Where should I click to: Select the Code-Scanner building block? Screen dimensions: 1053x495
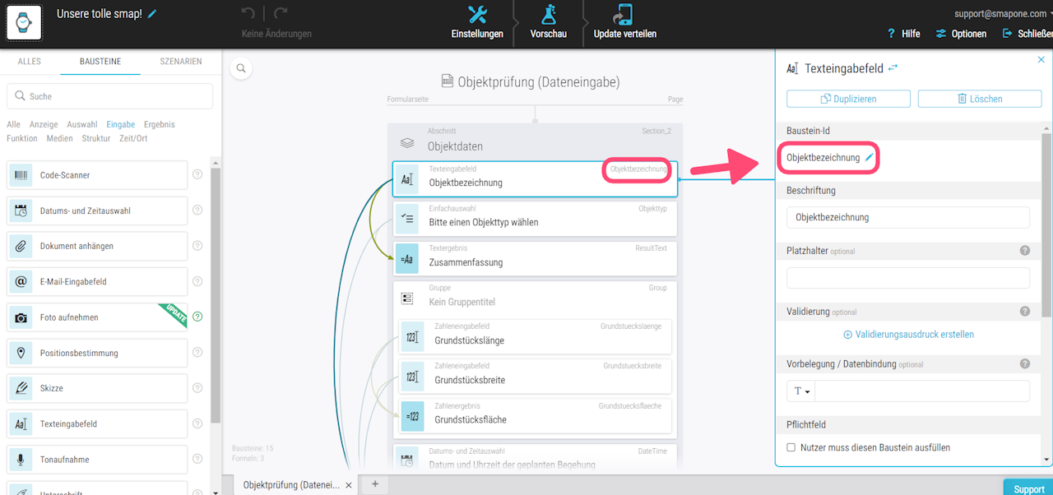pos(98,175)
